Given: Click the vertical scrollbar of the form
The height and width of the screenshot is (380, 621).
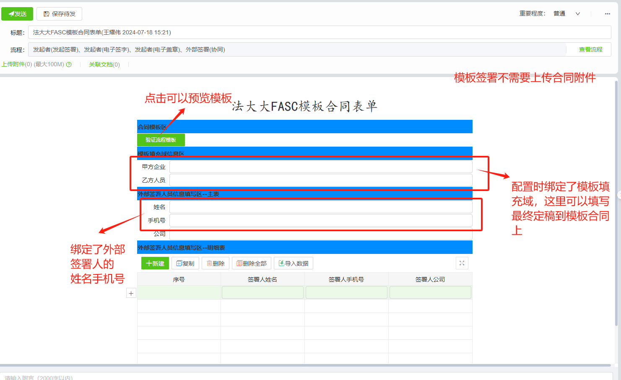Looking at the screenshot, I should point(616,203).
